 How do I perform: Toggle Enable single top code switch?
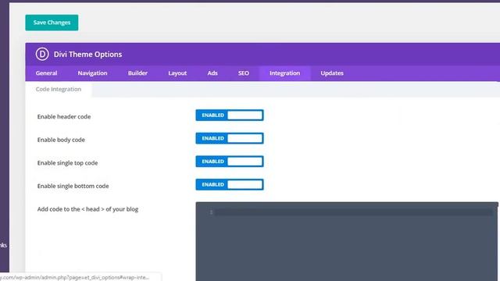tap(230, 162)
